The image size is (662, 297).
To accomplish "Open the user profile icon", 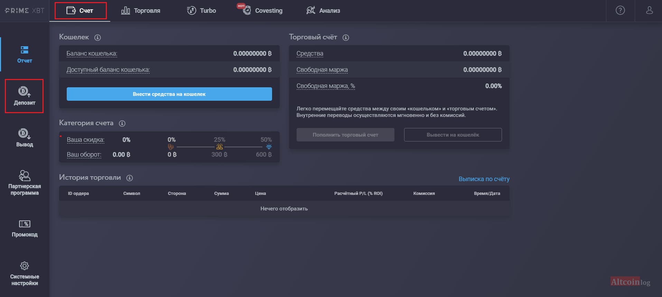I will 650,11.
